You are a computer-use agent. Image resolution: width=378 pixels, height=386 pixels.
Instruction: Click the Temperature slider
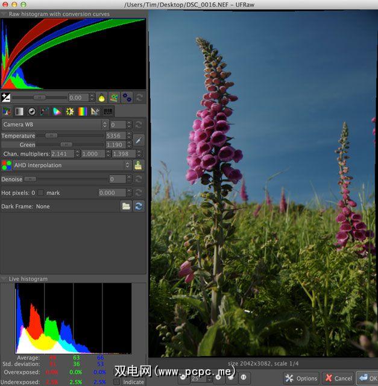66,136
